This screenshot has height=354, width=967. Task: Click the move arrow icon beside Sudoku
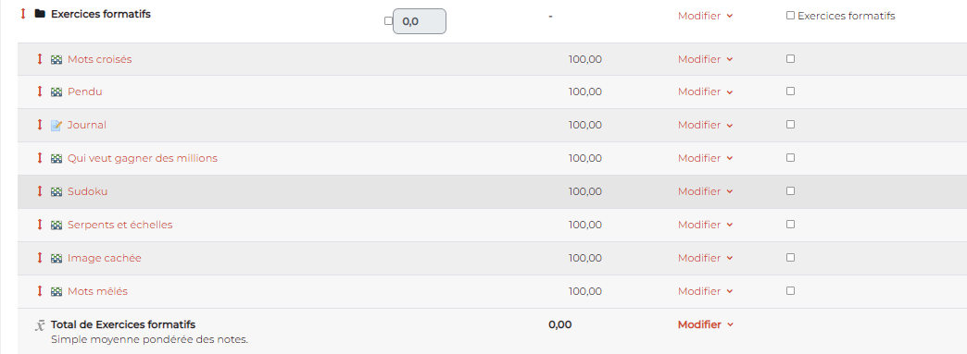[x=40, y=190]
